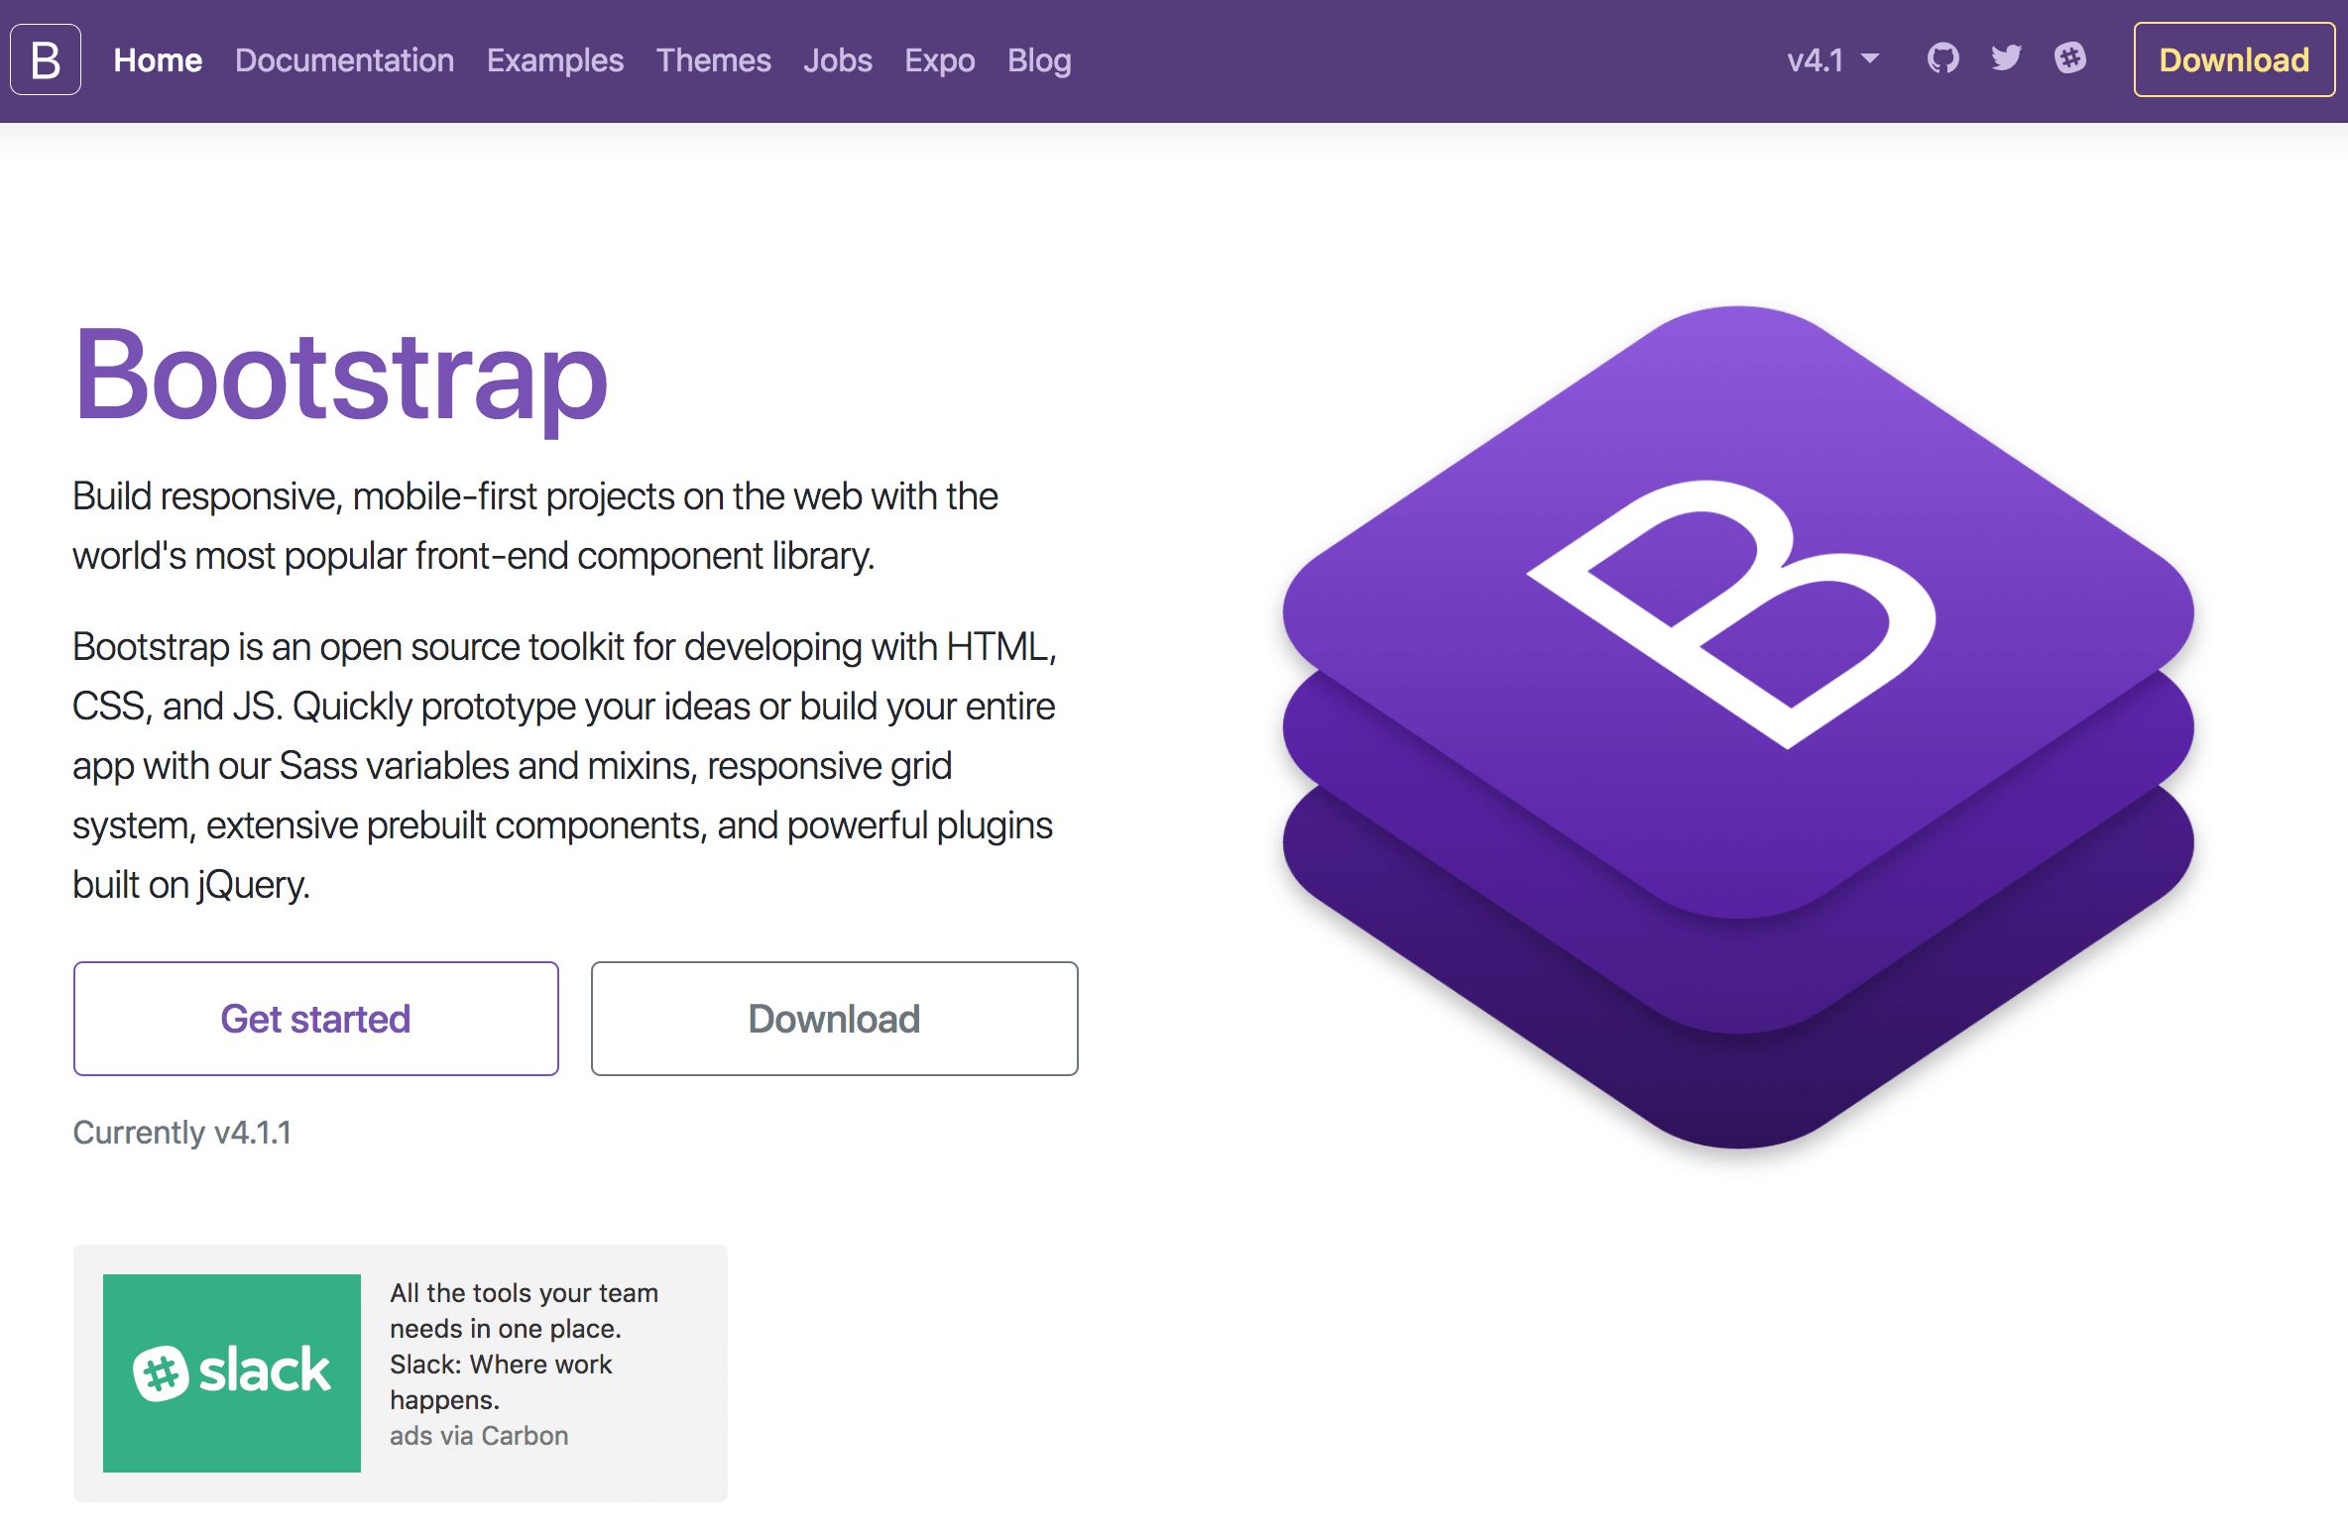
Task: Click the Get started button
Action: coord(315,1018)
